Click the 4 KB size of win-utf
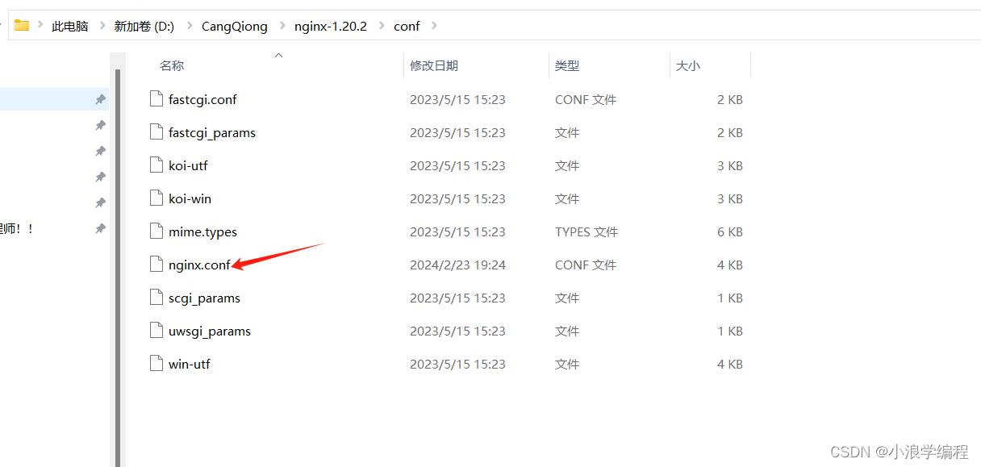981x467 pixels. point(730,364)
